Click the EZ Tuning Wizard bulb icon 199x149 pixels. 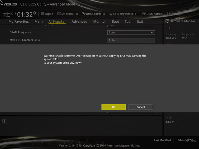[x=111, y=14]
